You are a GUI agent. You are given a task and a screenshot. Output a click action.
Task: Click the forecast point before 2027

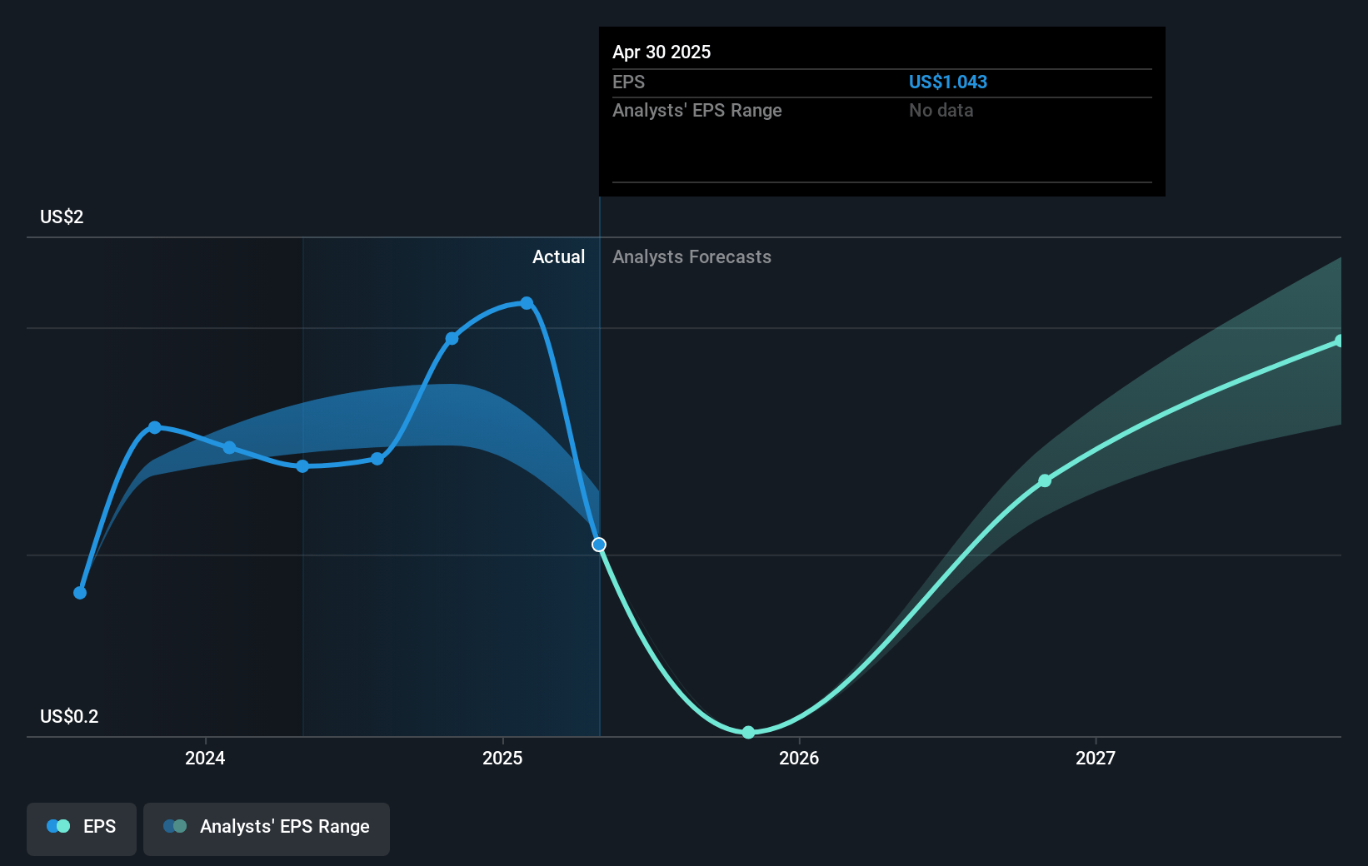pos(1045,480)
